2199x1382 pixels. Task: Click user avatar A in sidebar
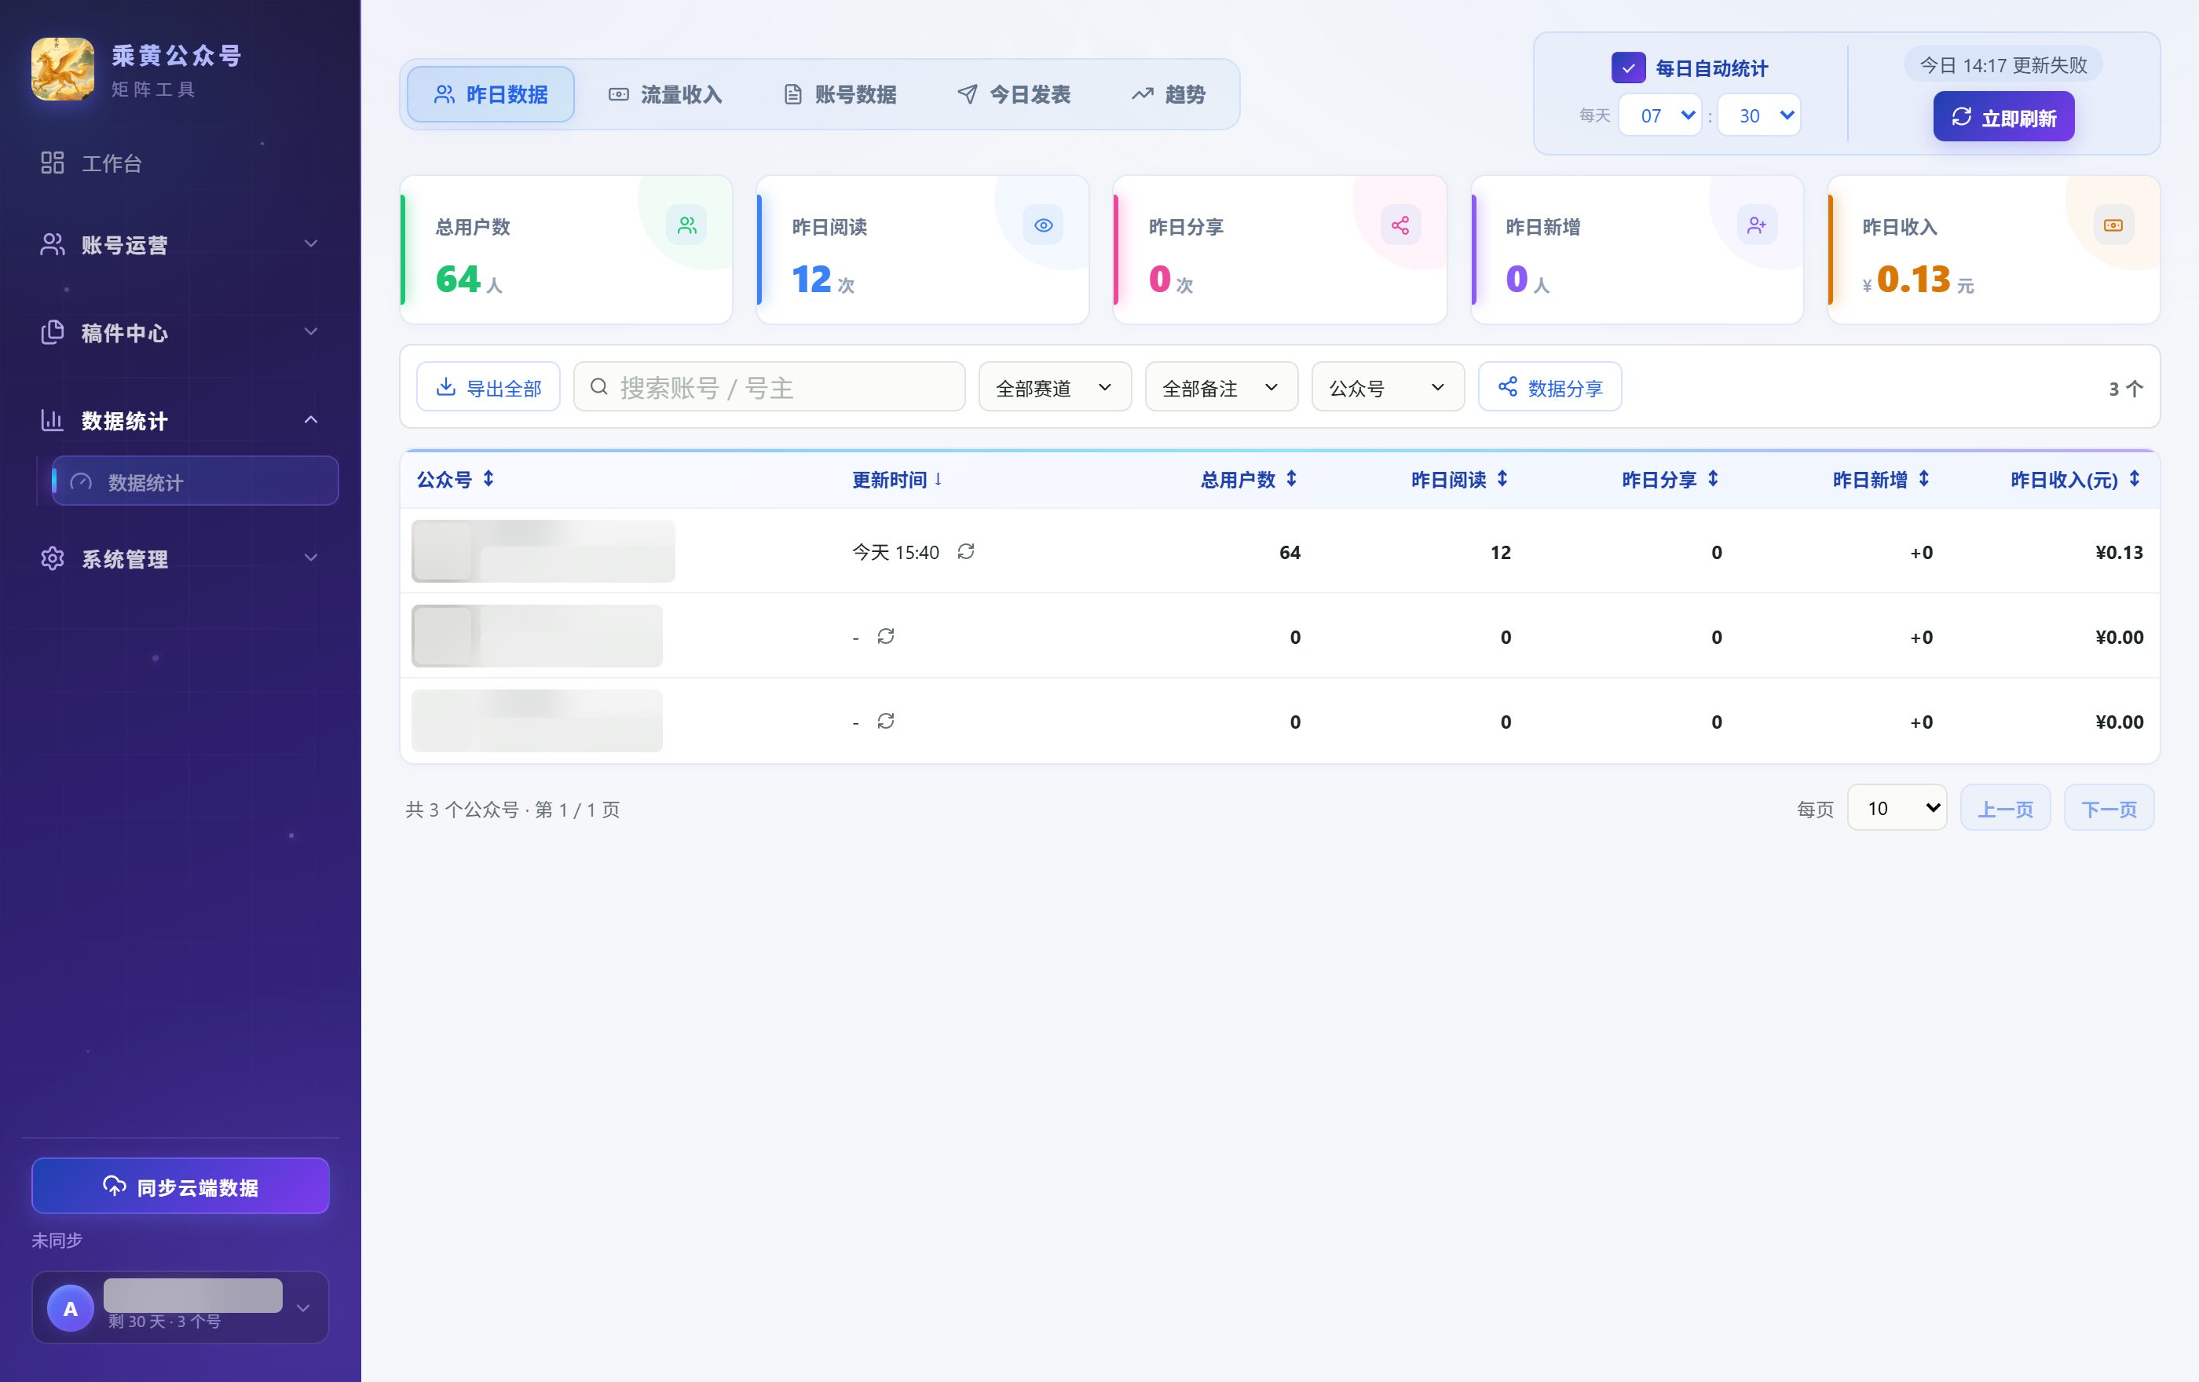[x=71, y=1307]
